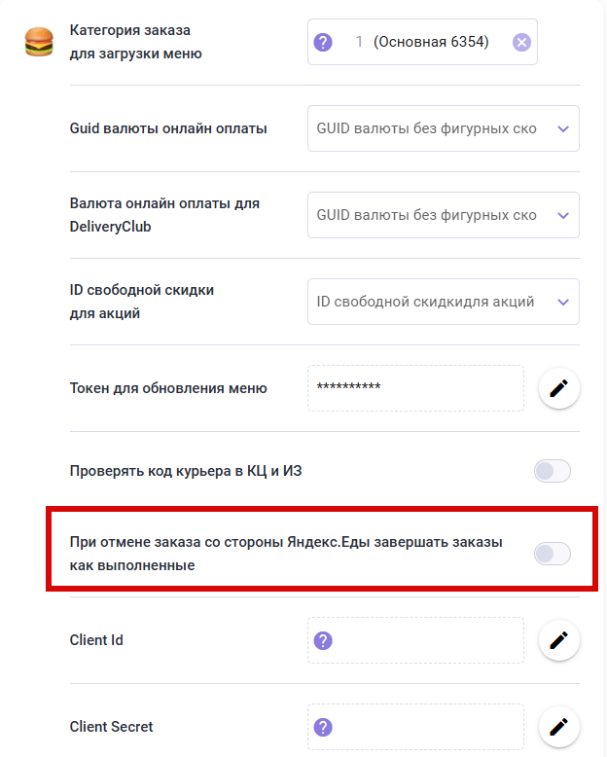The image size is (607, 757).
Task: Click the Client Secret input field
Action: (428, 727)
